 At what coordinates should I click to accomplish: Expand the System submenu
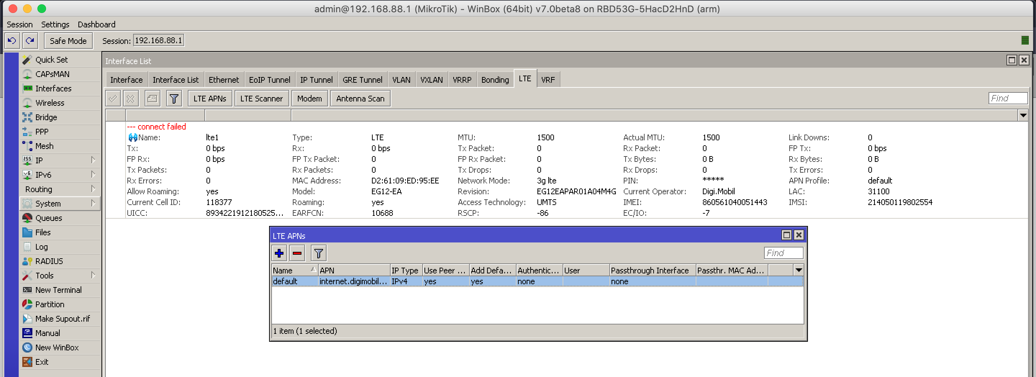(x=93, y=203)
